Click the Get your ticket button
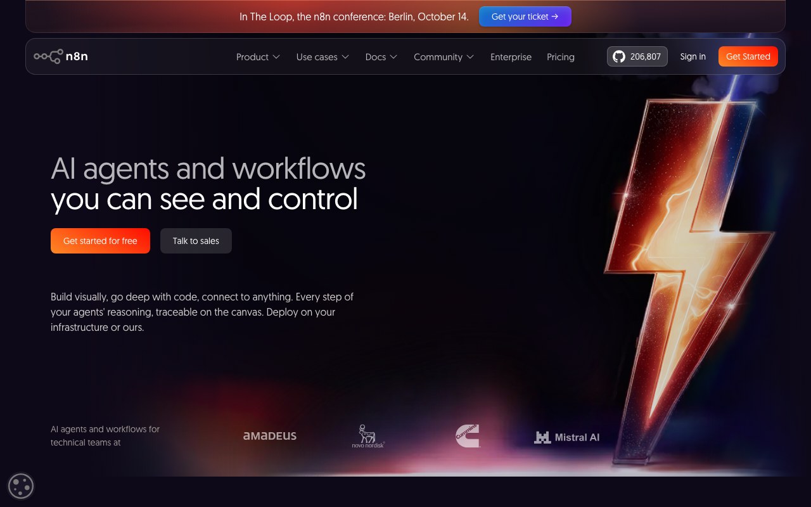811x507 pixels. coord(525,16)
